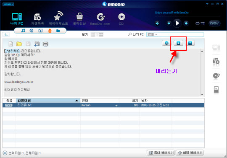Click the sync arrows icon in status bar
This screenshot has height=158, width=227.
[x=5, y=153]
